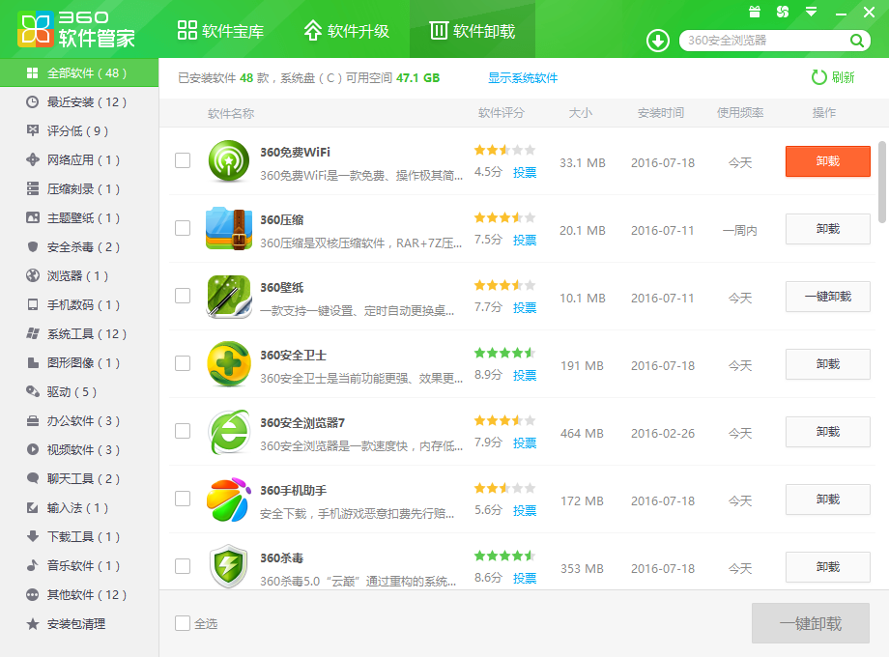The width and height of the screenshot is (889, 657).
Task: Open the 办公软件 (3) category
Action: click(79, 420)
